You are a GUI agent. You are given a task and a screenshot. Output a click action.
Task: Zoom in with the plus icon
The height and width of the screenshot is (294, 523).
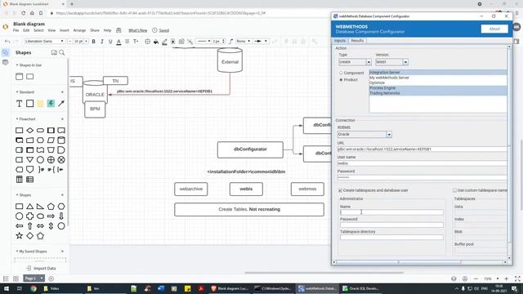[x=507, y=278]
